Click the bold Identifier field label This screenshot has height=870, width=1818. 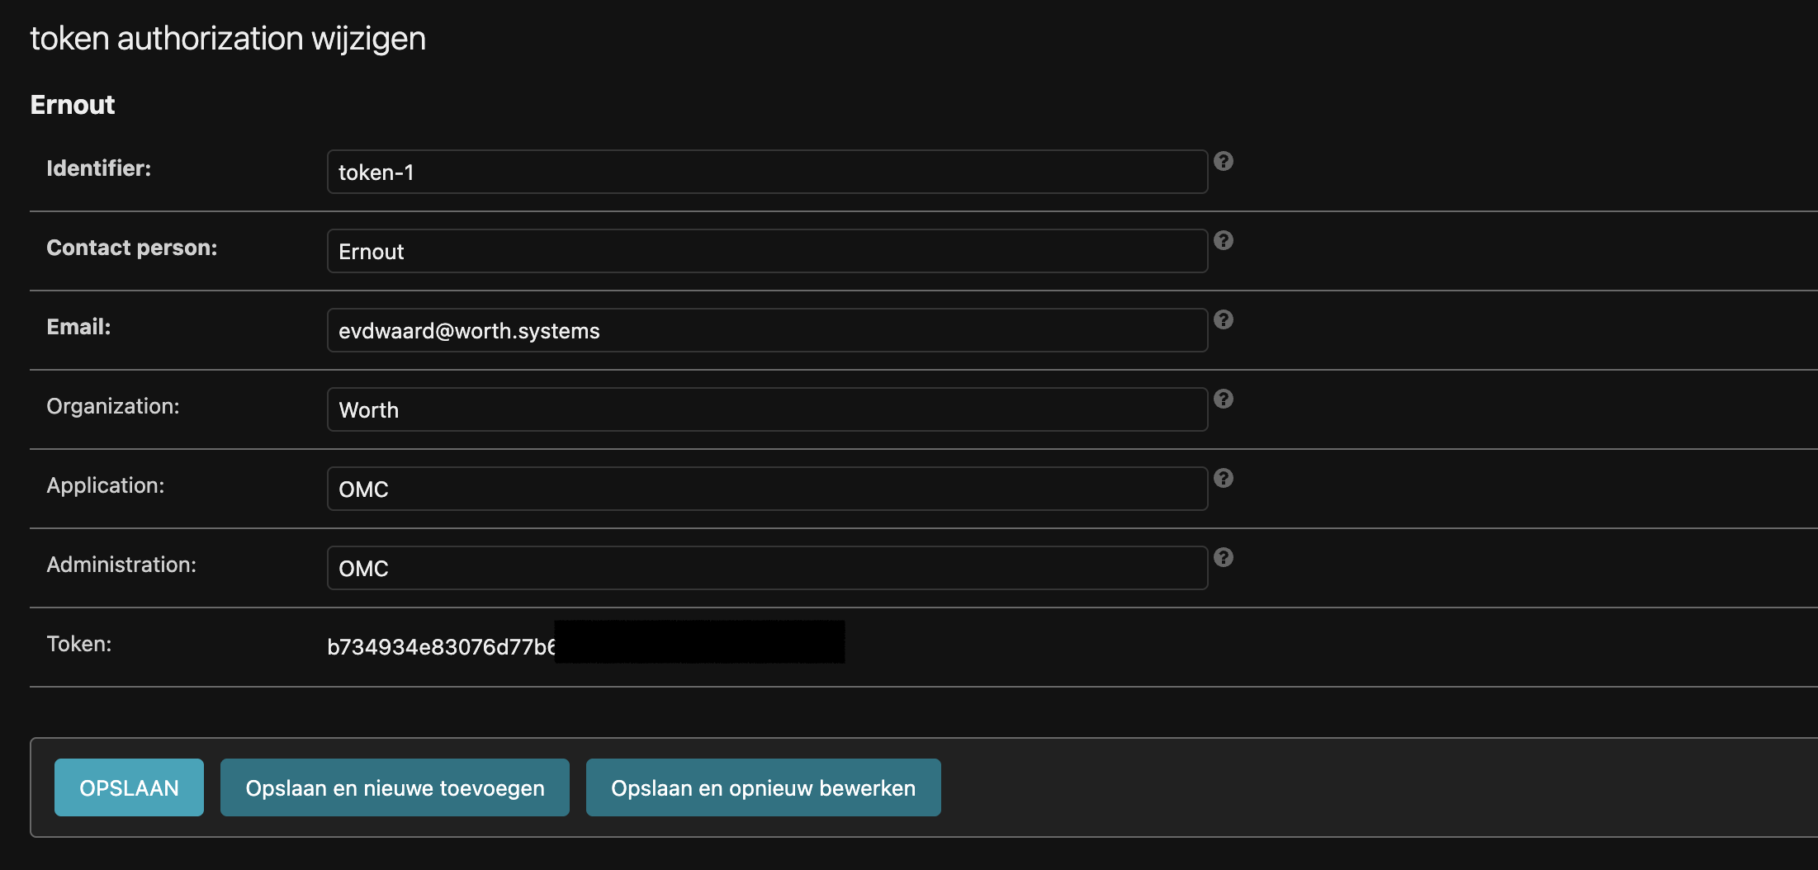[99, 168]
